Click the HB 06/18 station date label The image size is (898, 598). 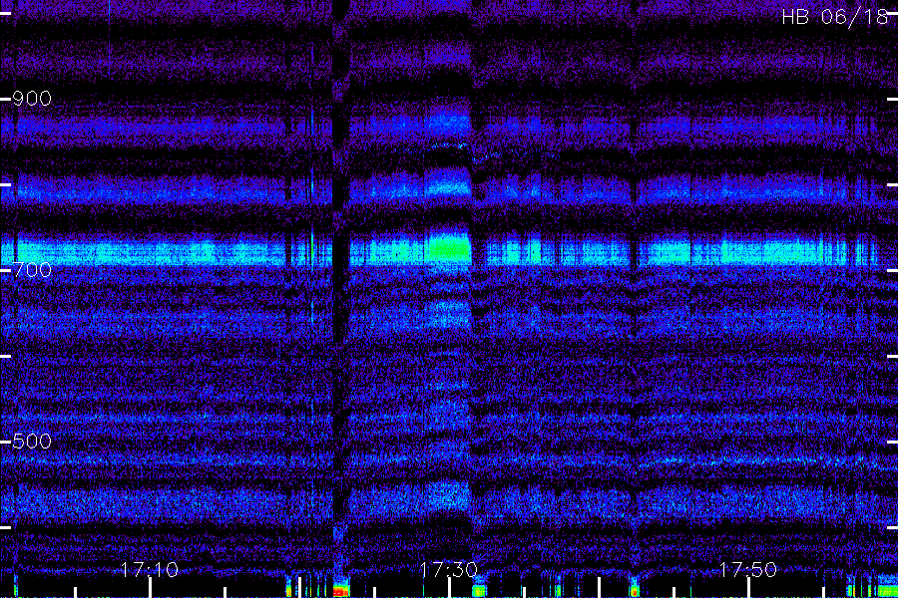tap(835, 17)
